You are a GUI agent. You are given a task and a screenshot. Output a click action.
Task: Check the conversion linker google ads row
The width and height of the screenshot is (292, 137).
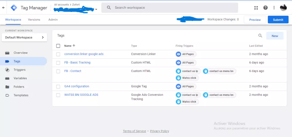(58, 54)
